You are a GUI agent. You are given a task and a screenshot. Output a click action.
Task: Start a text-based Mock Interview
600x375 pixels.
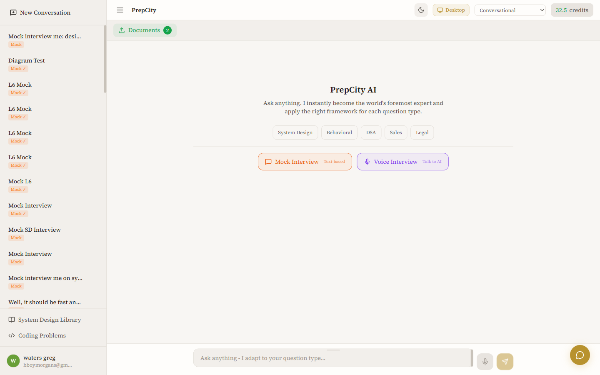pyautogui.click(x=305, y=162)
